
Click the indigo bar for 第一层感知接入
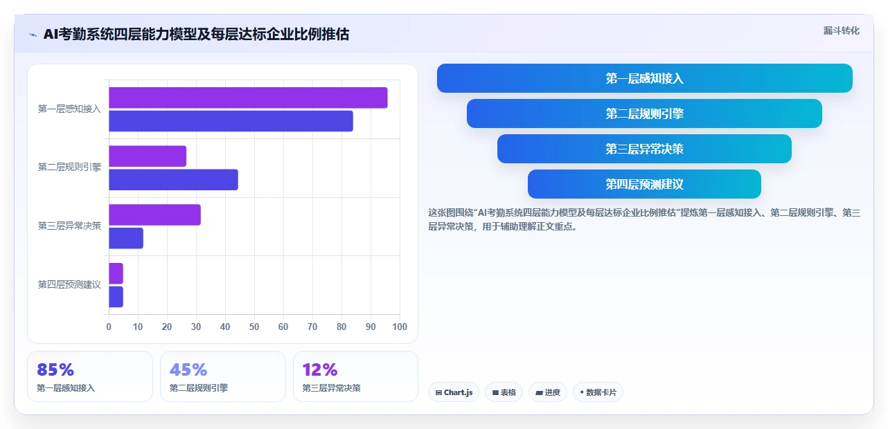(x=231, y=121)
